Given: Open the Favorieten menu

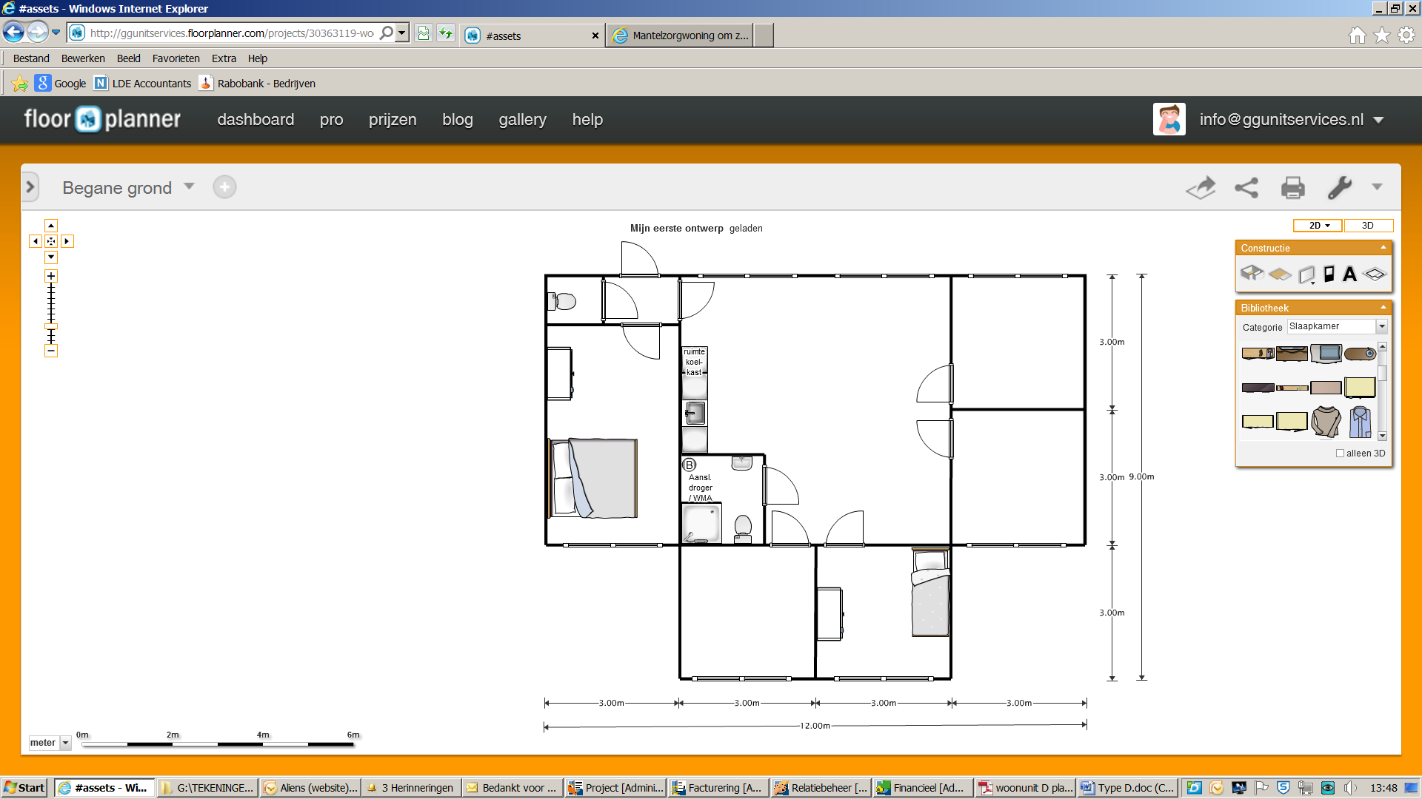Looking at the screenshot, I should [176, 58].
